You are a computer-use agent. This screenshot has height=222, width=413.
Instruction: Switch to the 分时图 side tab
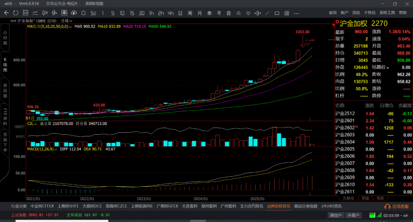[x=5, y=38]
